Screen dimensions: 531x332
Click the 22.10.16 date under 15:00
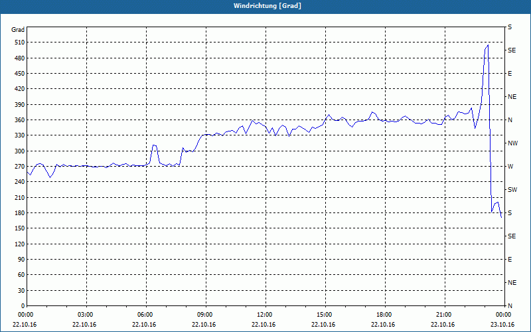pos(323,325)
